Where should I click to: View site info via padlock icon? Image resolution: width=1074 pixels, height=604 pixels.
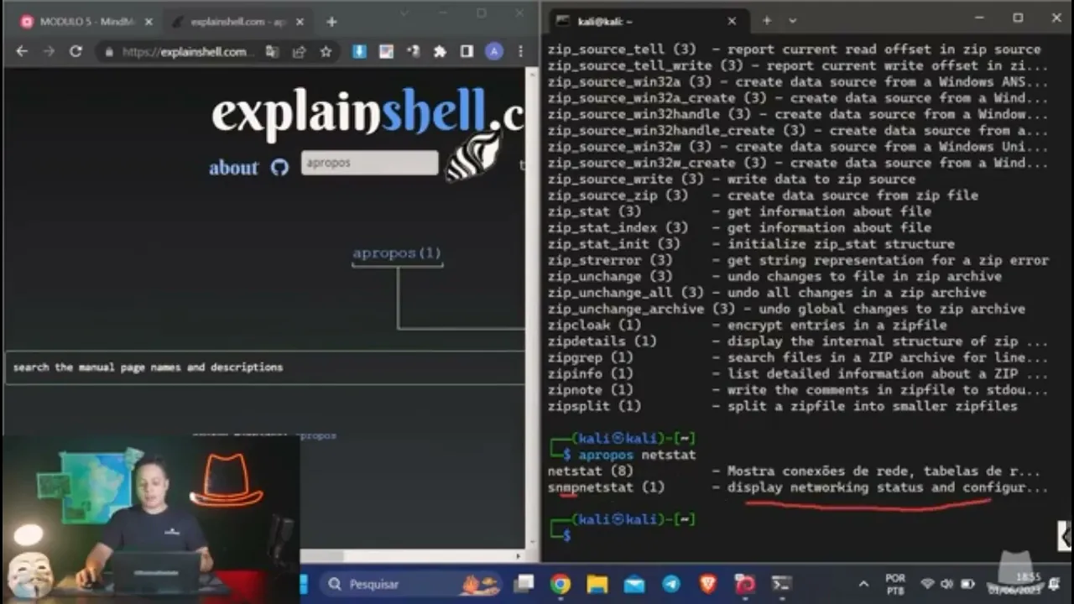coord(108,52)
